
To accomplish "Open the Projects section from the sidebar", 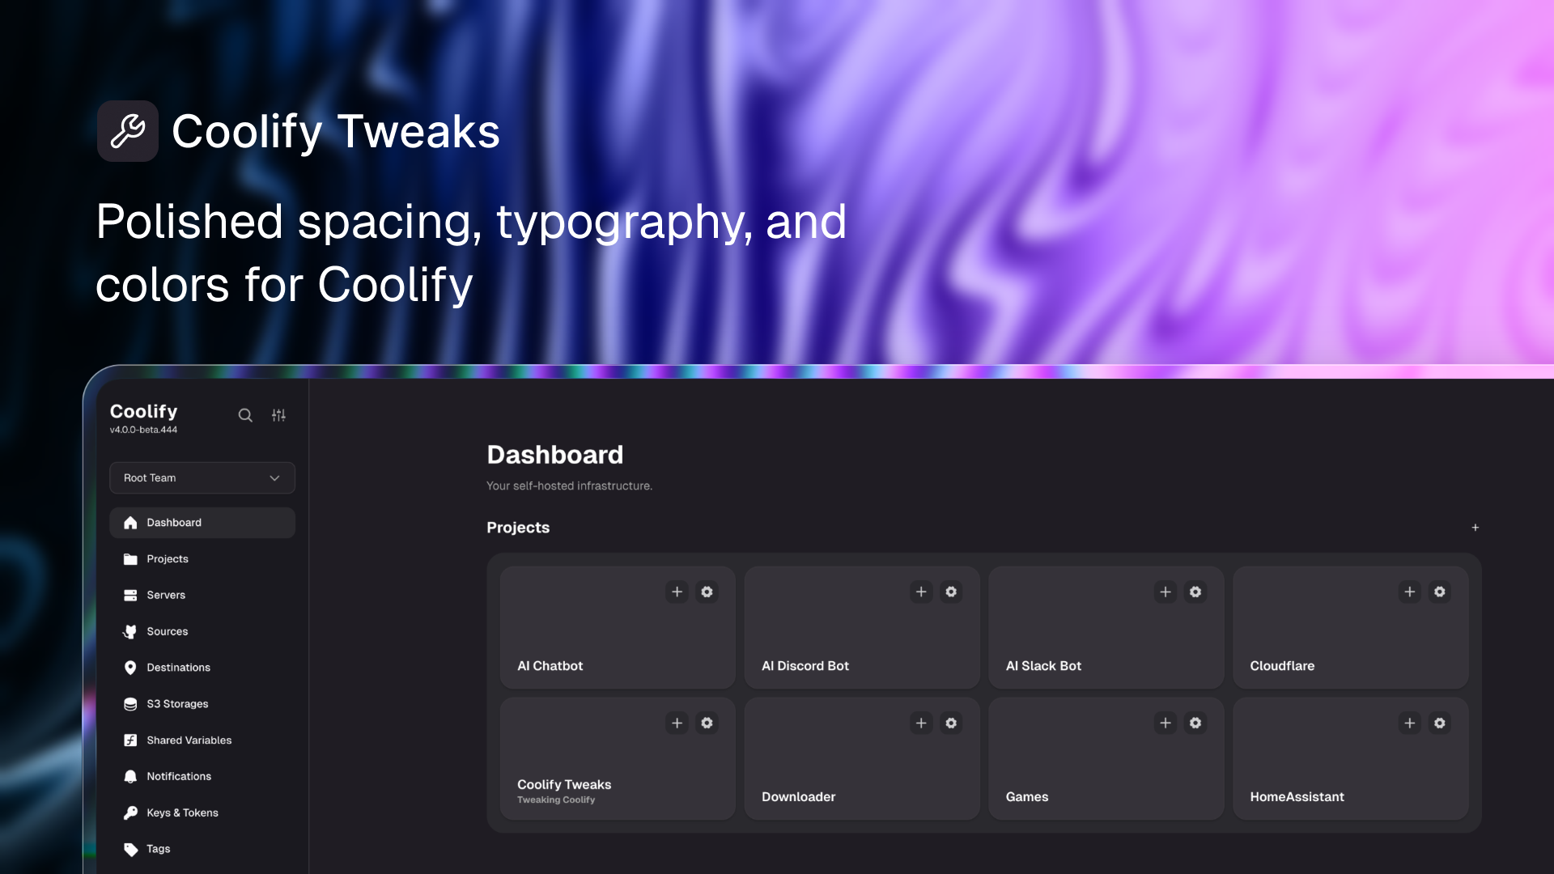I will pos(167,558).
